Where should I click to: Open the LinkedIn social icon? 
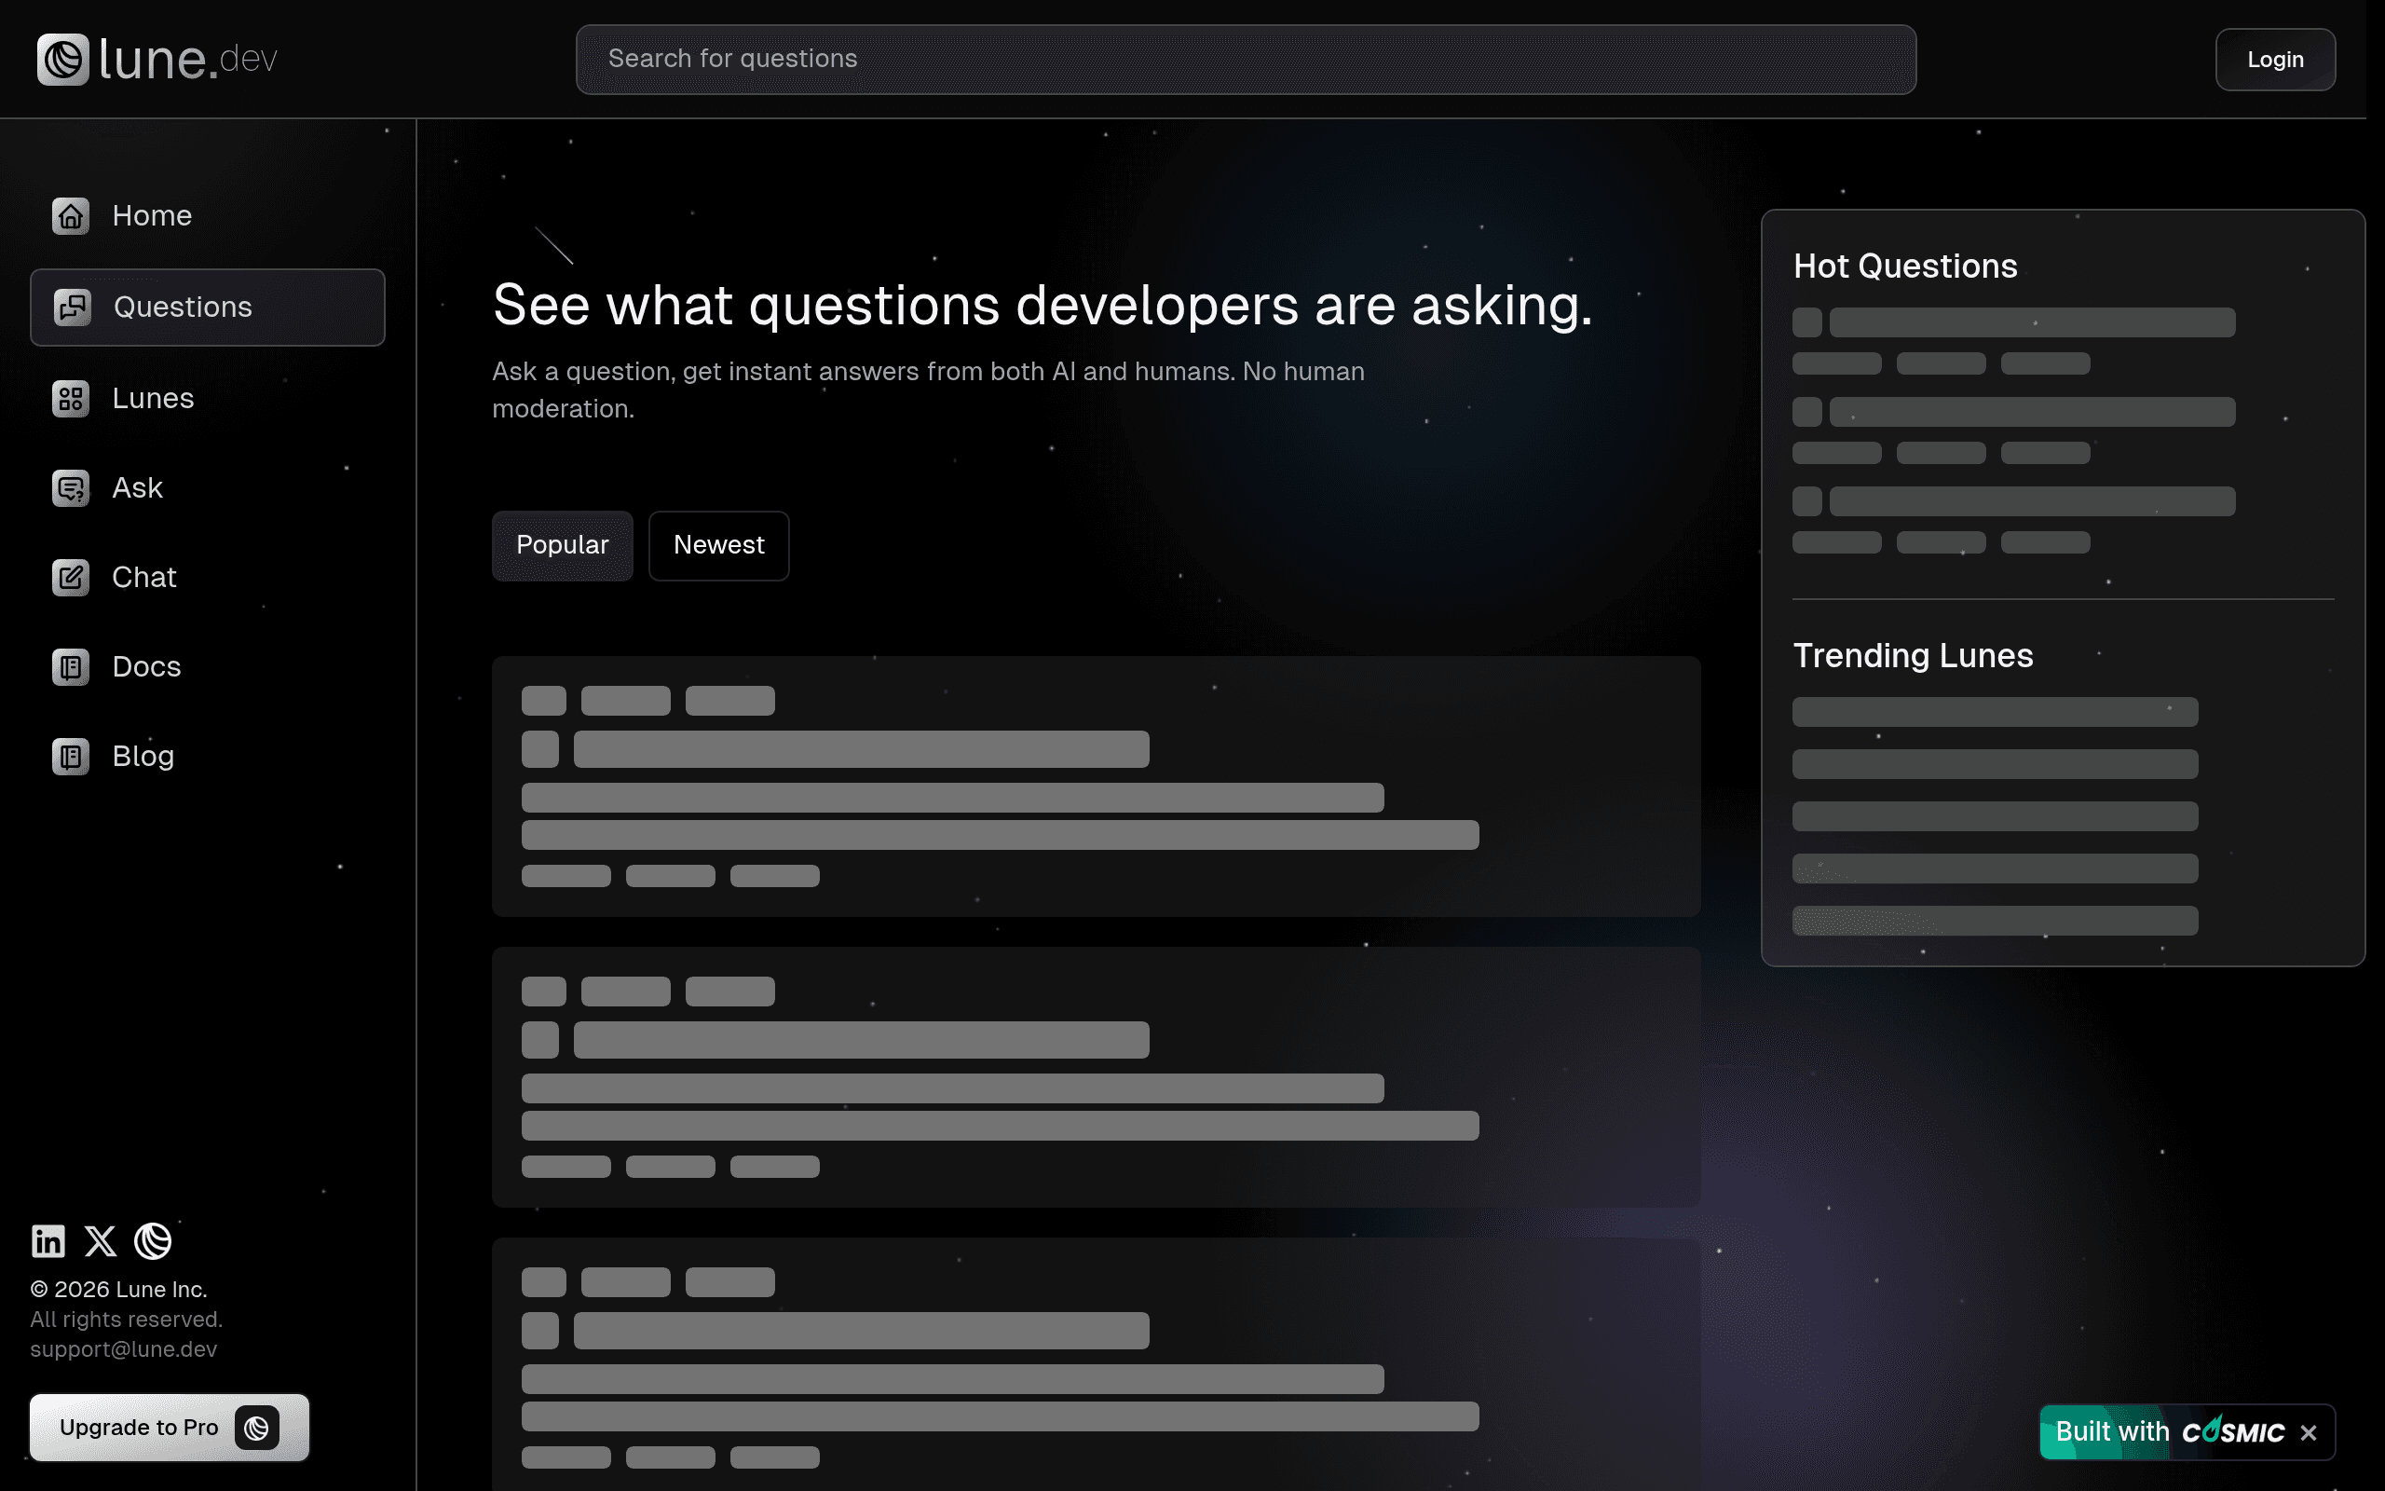[x=48, y=1240]
